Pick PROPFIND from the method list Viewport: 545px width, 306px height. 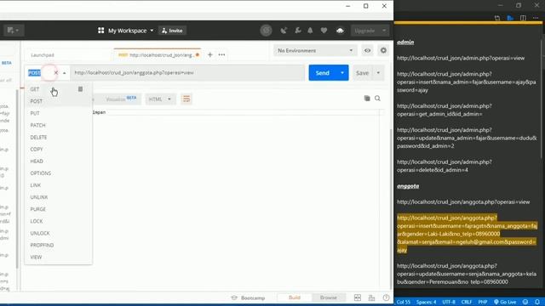[x=42, y=245]
